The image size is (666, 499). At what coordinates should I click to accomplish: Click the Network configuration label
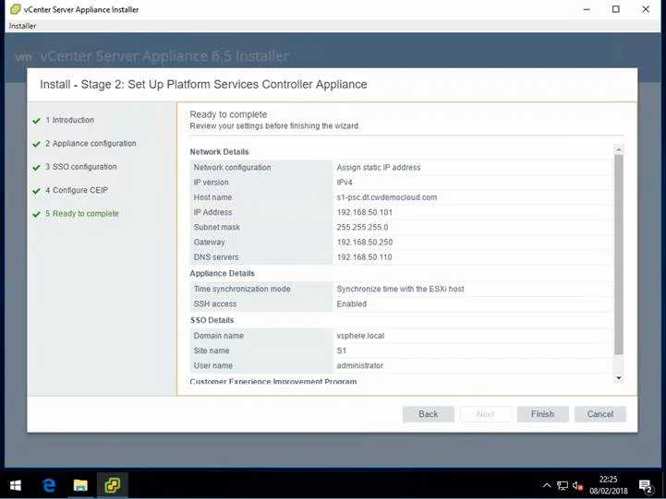[233, 167]
